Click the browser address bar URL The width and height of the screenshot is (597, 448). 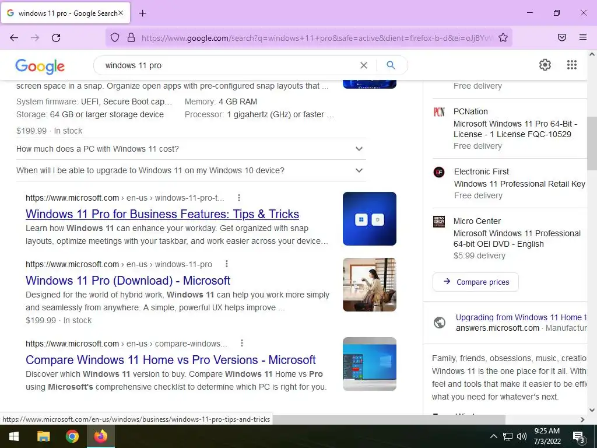click(x=316, y=38)
